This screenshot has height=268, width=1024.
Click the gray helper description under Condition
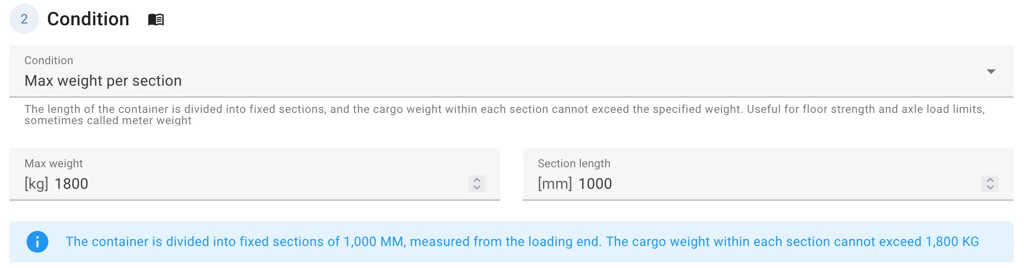[505, 115]
